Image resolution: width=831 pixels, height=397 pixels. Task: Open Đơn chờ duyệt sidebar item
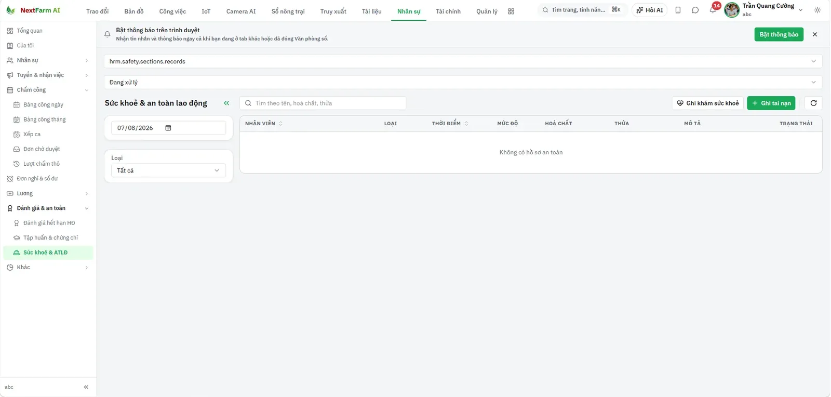coord(48,149)
